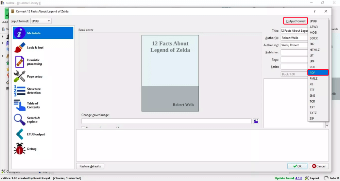Click the Page setup tools icon
This screenshot has width=340, height=181.
(20, 77)
